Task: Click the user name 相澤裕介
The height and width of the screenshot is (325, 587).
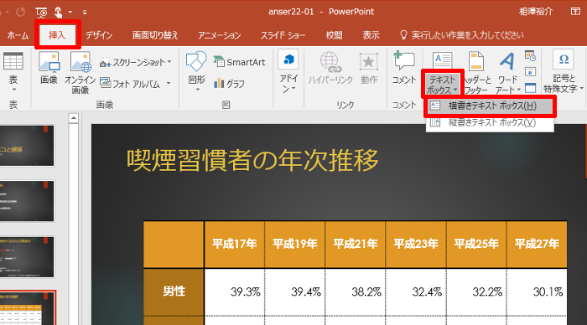Action: (536, 12)
